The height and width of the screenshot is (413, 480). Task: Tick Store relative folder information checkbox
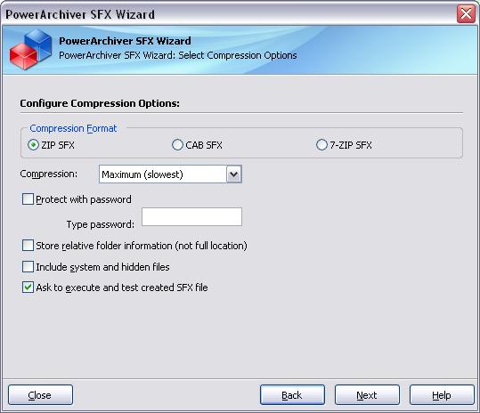pos(28,246)
